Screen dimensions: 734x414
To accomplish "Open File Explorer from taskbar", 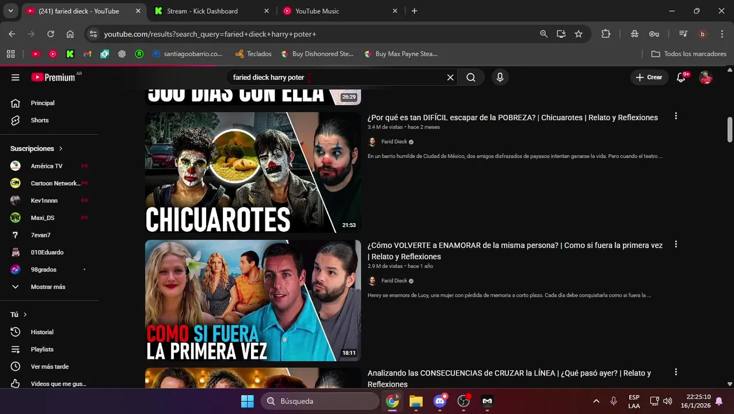I will 416,401.
